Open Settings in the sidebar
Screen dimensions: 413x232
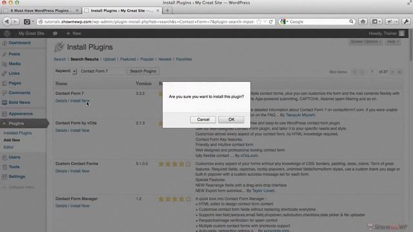pos(17,177)
